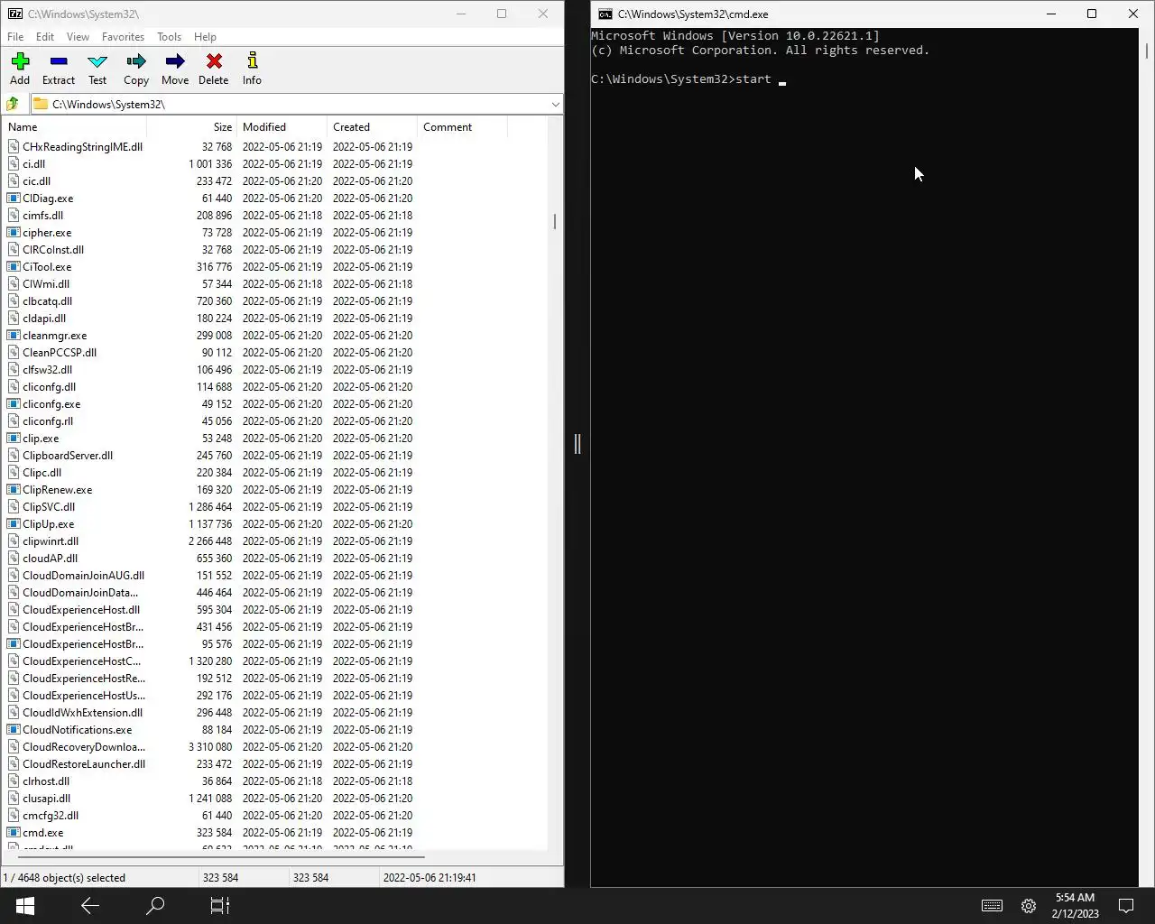Sort by the Created column header
The width and height of the screenshot is (1155, 924).
click(372, 127)
